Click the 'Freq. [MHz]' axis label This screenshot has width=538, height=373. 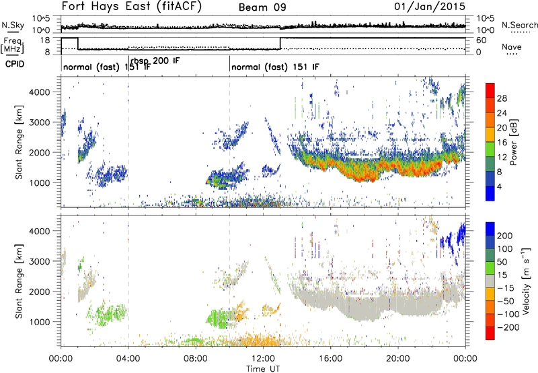click(12, 45)
